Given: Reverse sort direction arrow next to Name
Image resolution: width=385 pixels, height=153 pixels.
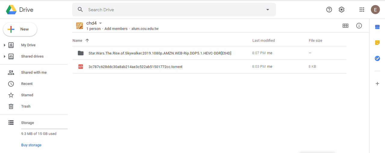Looking at the screenshot, I should (87, 41).
